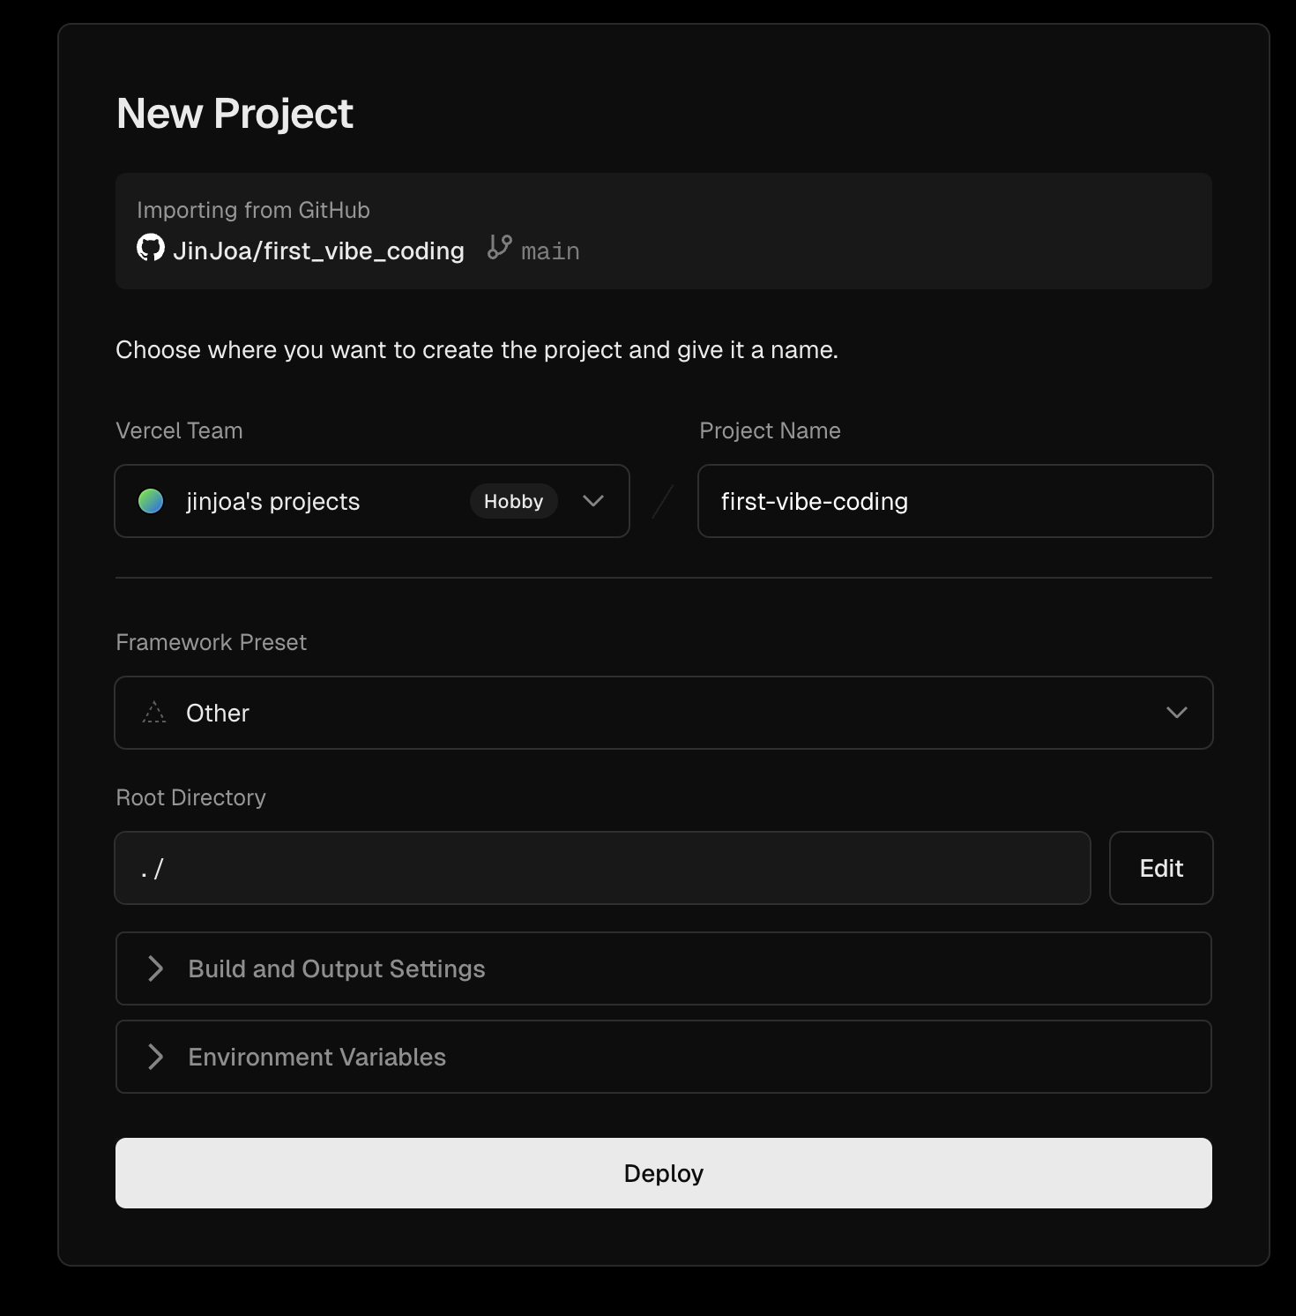Focus the Project Name input field
1296x1316 pixels.
click(x=955, y=501)
